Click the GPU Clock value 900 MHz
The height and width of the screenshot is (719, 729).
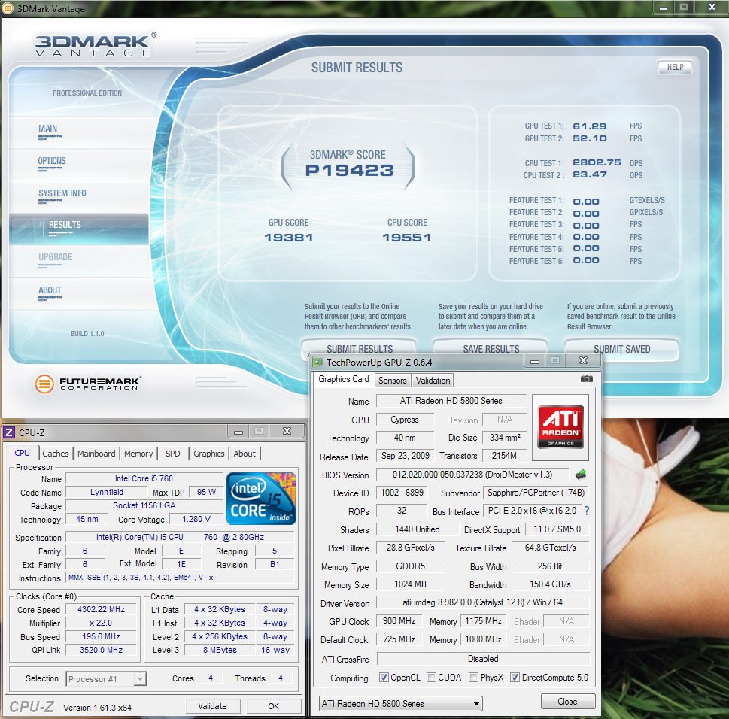[399, 621]
